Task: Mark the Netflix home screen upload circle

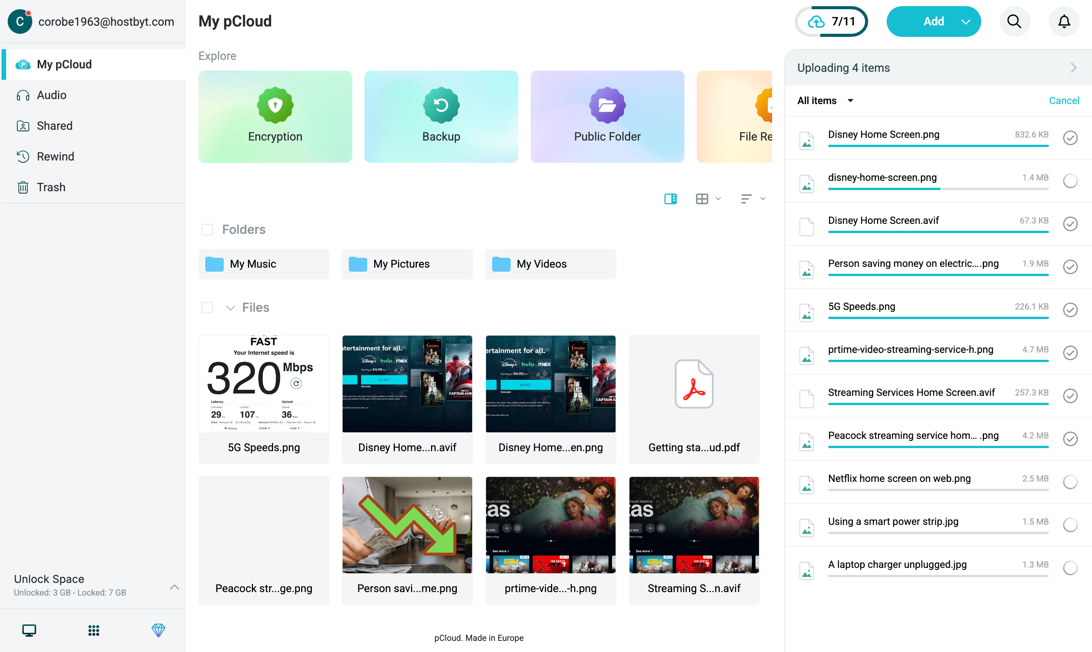Action: tap(1070, 482)
